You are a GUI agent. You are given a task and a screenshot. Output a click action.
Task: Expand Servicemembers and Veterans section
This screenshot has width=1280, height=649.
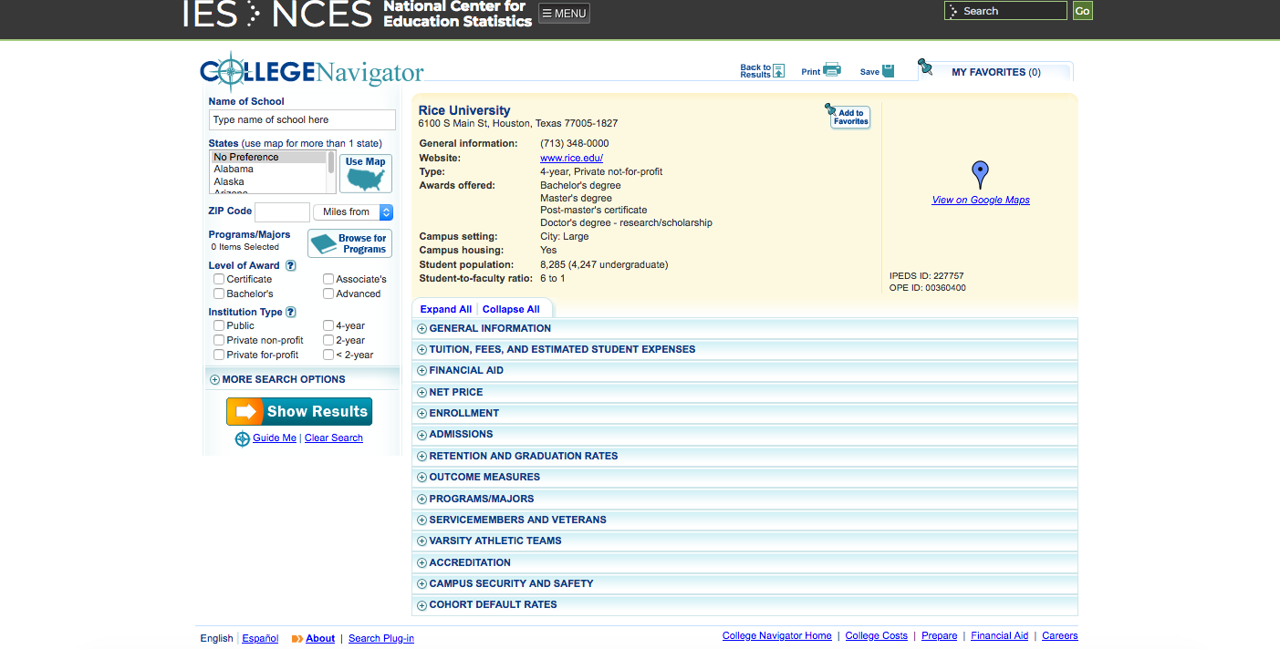click(x=744, y=520)
